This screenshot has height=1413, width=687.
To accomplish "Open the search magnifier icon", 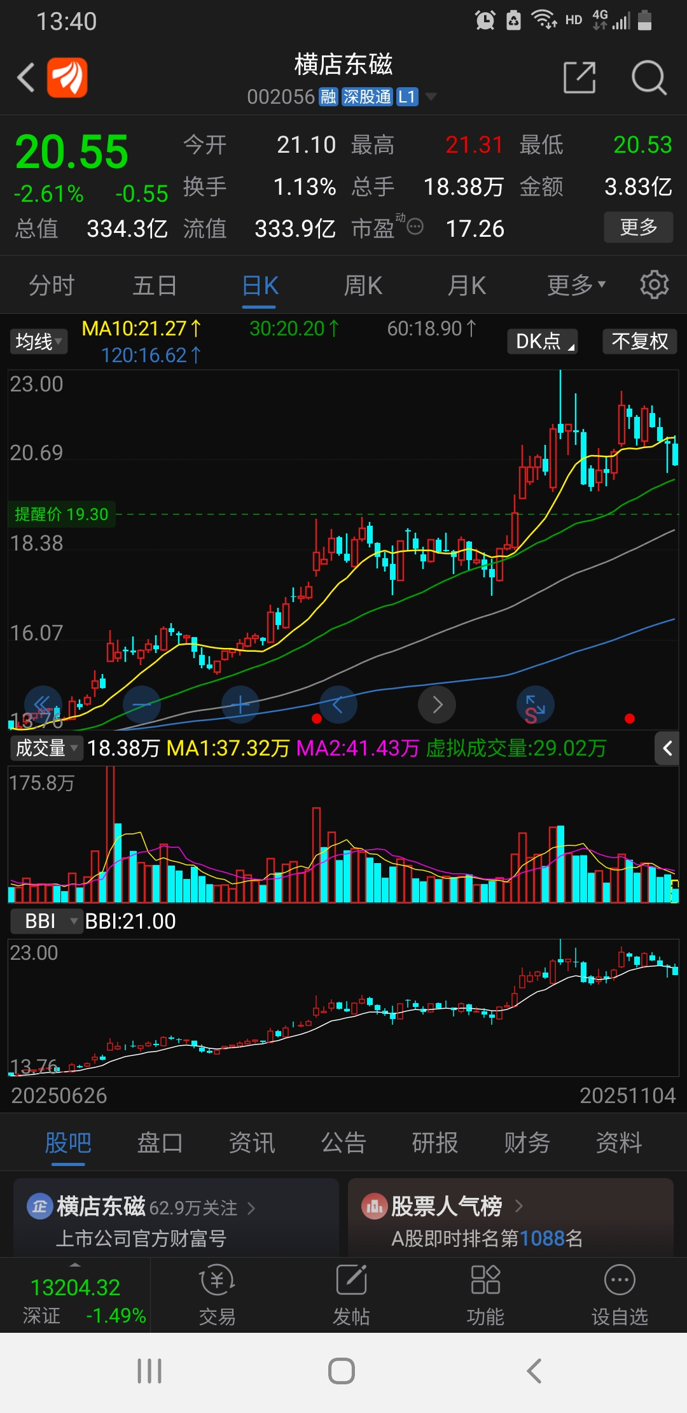I will pyautogui.click(x=648, y=78).
